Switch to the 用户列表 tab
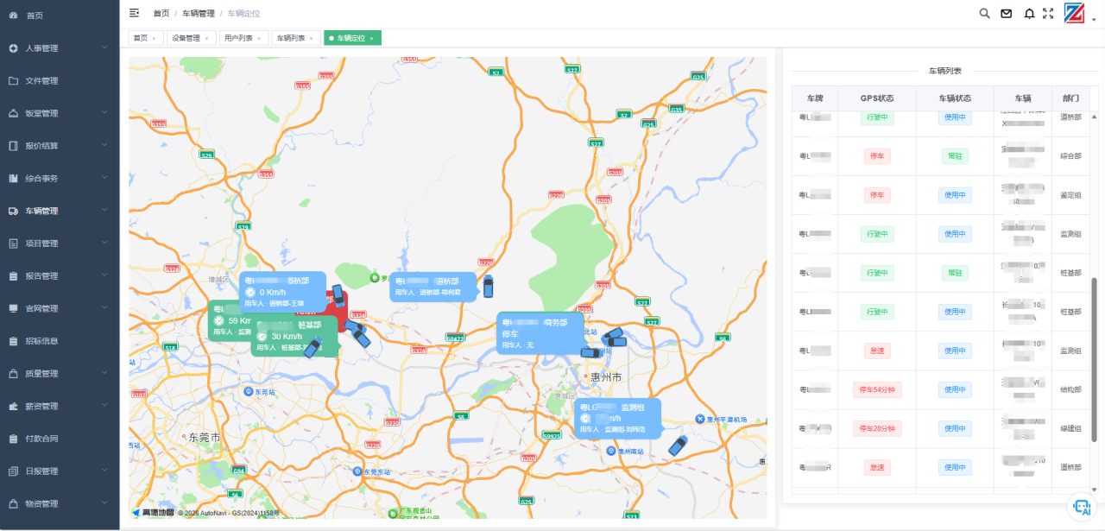The height and width of the screenshot is (531, 1105). pos(238,38)
